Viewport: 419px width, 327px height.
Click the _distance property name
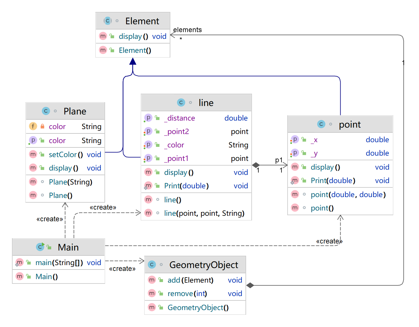180,118
